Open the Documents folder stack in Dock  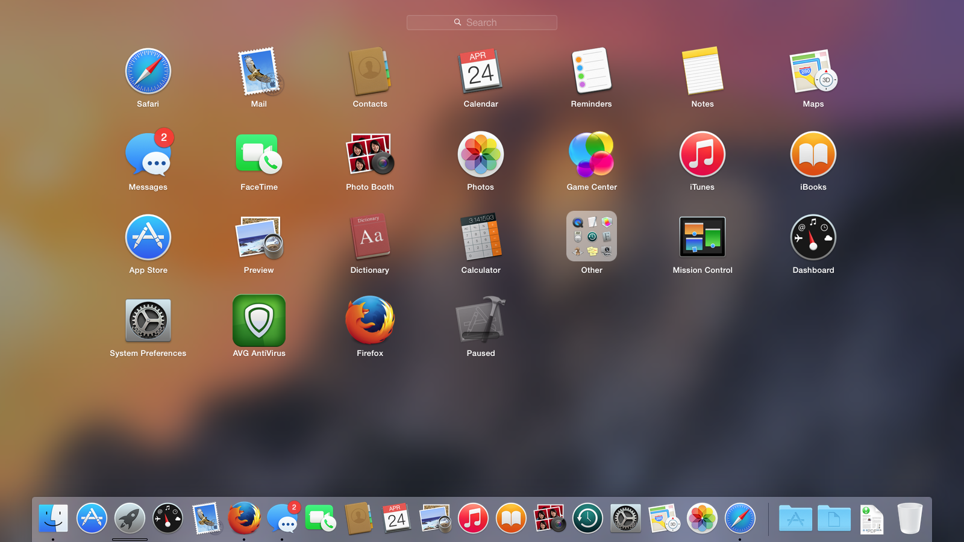coord(834,519)
